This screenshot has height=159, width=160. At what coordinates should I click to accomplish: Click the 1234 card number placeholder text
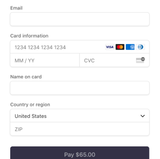40,47
